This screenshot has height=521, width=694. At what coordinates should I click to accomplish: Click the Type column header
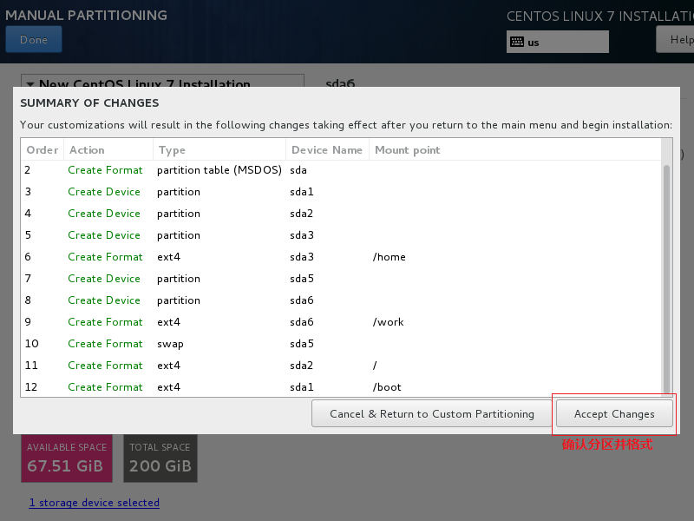click(172, 150)
